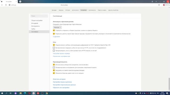Open personal data settings link
170x95 pixels.
64,85
